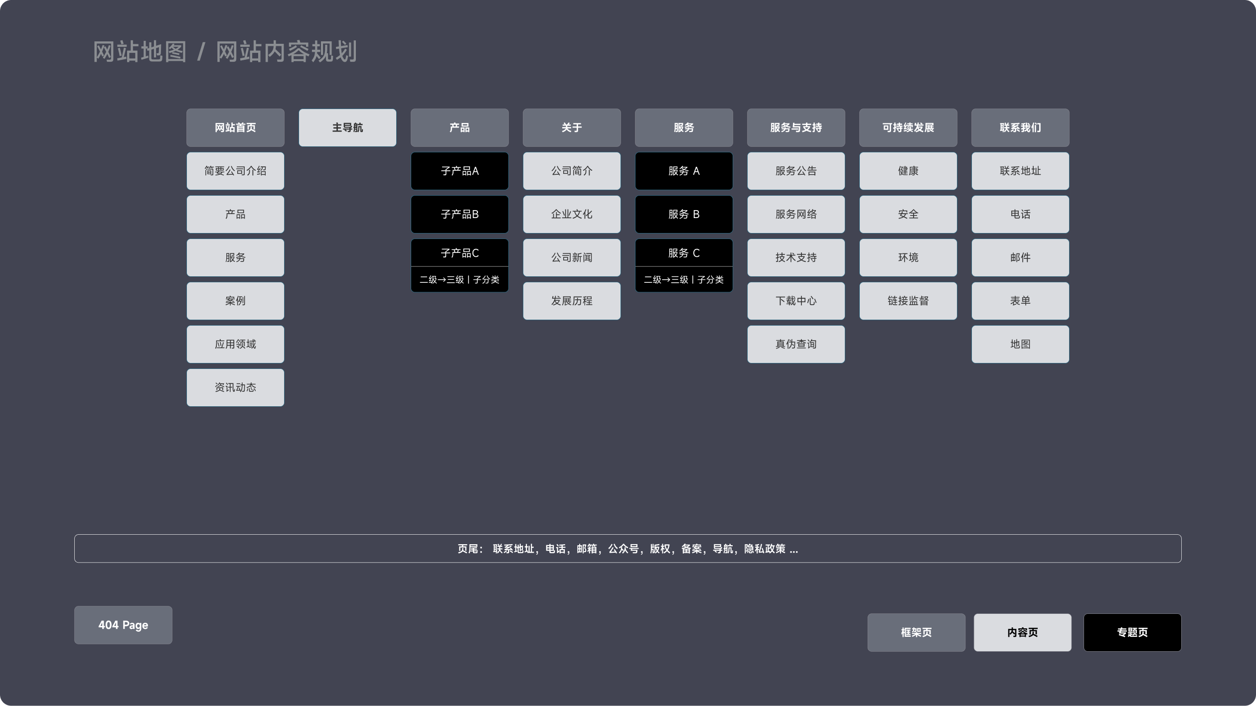Click the 真伪查询 box
The height and width of the screenshot is (706, 1256).
tap(796, 344)
